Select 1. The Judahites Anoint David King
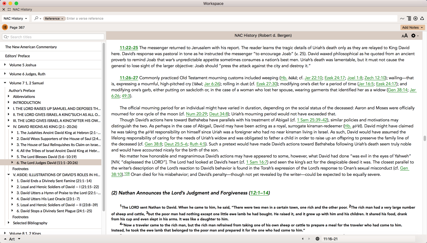Viewport: 427px width, 243px height. [x=59, y=133]
